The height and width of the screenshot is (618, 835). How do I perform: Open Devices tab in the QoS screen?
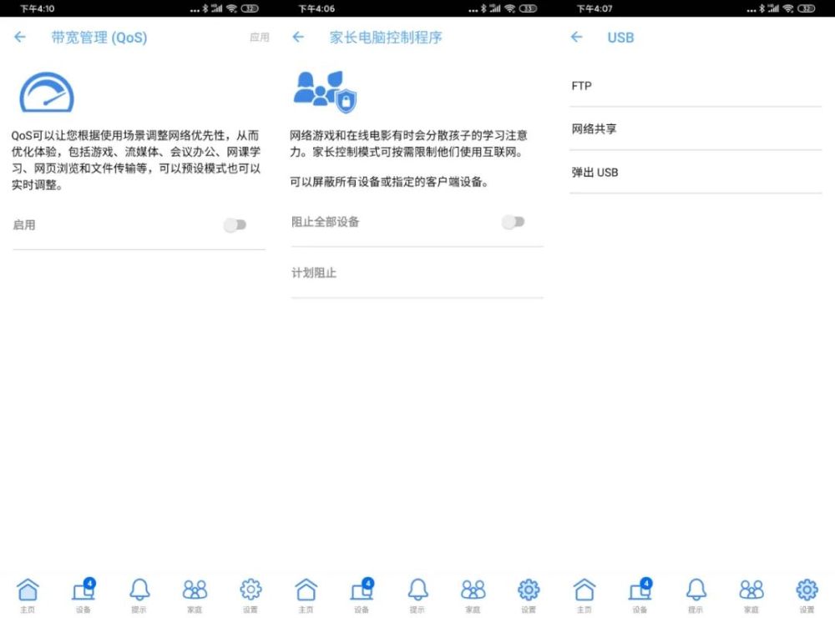click(x=83, y=595)
